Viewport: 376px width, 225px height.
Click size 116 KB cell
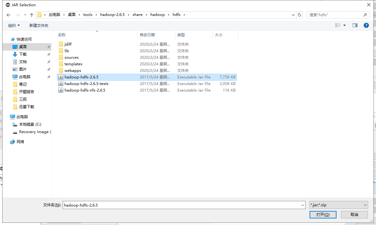coord(229,90)
